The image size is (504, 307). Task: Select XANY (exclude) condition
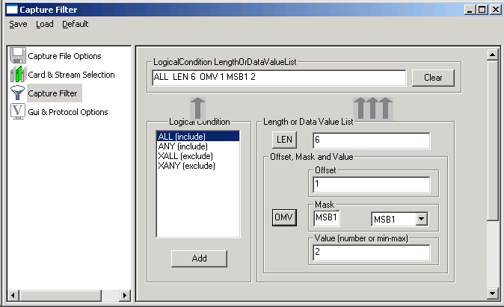point(197,166)
